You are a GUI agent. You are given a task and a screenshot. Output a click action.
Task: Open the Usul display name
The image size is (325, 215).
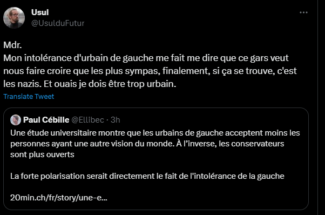[40, 12]
